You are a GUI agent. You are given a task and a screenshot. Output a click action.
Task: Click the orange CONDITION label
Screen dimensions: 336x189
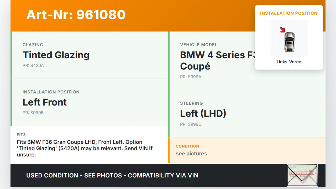(x=187, y=146)
